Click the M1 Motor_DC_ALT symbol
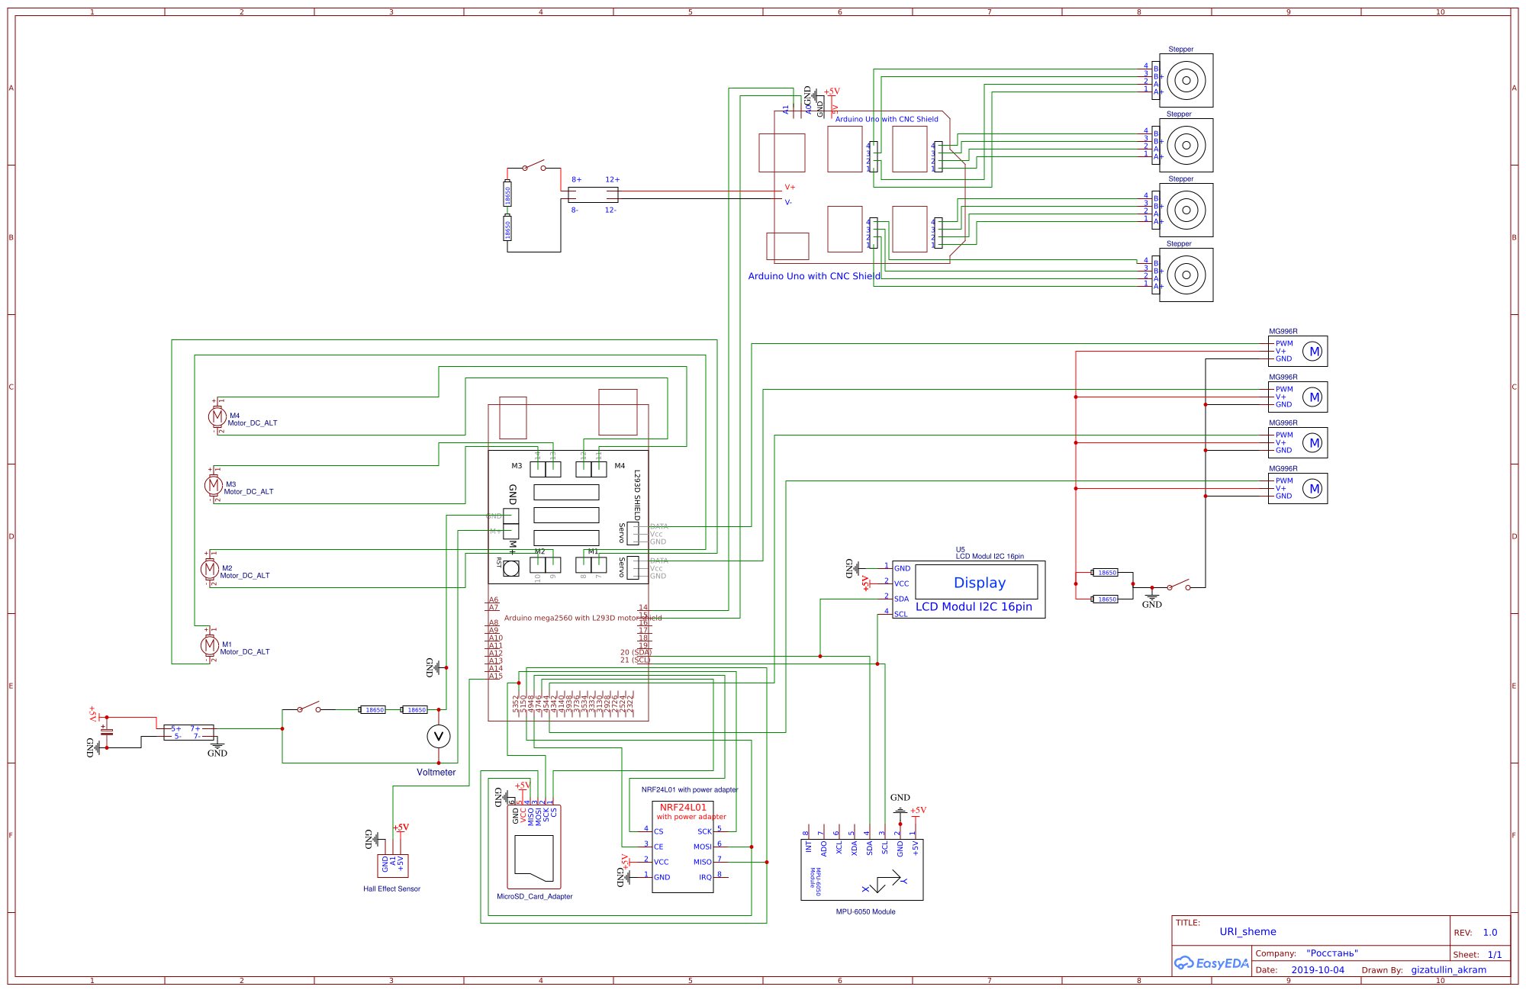This screenshot has width=1526, height=993. point(209,645)
